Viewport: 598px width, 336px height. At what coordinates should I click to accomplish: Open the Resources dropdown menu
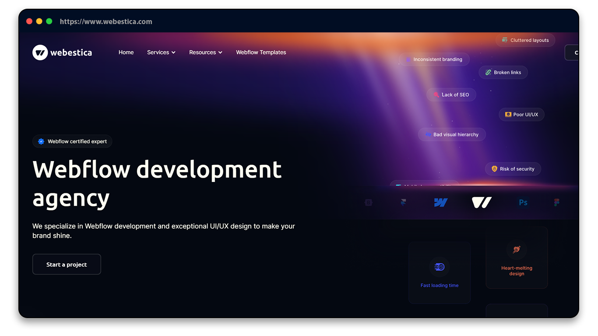coord(205,52)
